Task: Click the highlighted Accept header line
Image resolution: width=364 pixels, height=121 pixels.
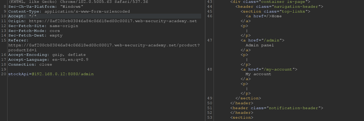Action: 22,16
